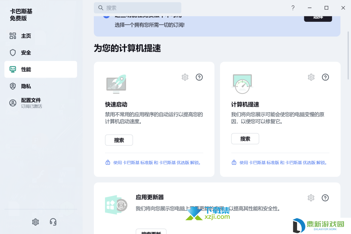
Task: Open settings via sidebar gear icon
Action: 35,222
